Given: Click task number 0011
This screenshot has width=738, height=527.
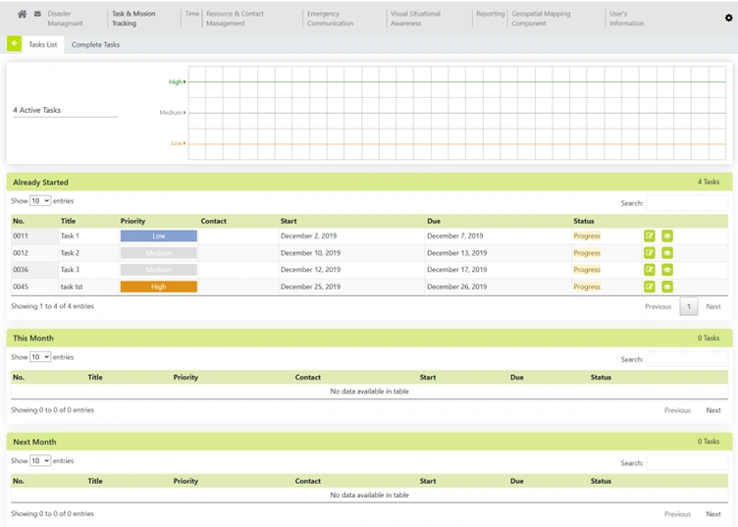Looking at the screenshot, I should pos(21,236).
